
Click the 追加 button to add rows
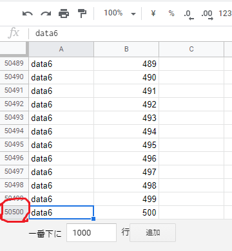tap(153, 232)
